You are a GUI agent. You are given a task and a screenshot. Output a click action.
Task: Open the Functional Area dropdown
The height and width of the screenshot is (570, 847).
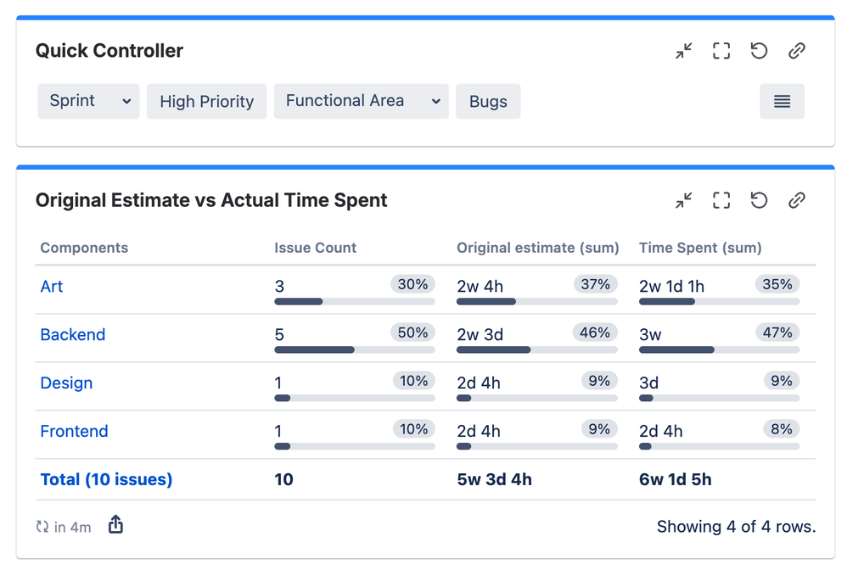pos(361,101)
